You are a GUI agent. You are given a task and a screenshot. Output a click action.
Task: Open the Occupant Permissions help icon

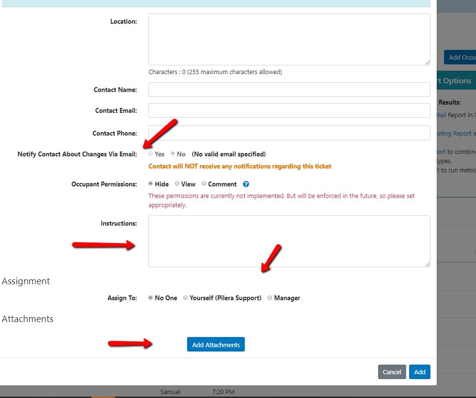[246, 184]
